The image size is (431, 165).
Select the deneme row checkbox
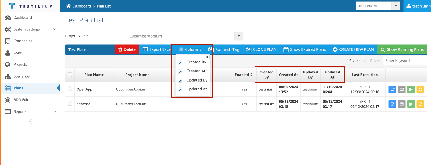click(x=70, y=103)
